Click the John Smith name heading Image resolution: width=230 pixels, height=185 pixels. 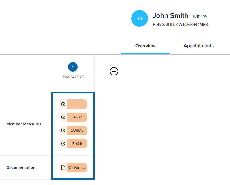170,16
